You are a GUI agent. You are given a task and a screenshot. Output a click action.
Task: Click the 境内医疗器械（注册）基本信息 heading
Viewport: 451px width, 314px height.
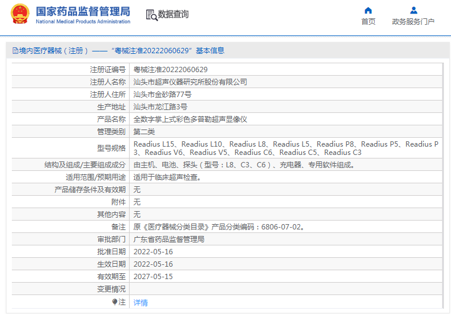[118, 51]
